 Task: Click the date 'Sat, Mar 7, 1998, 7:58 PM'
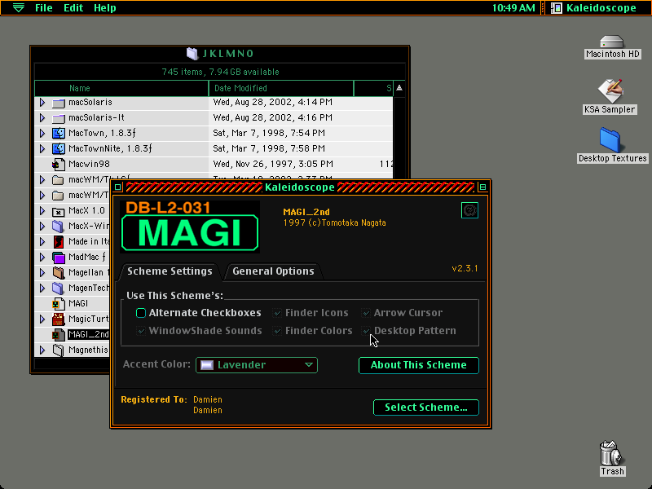[269, 148]
